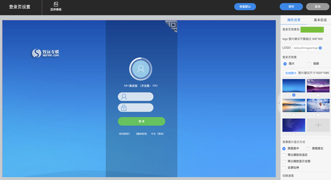Clear the LOGO path with the x icon

click(x=320, y=48)
